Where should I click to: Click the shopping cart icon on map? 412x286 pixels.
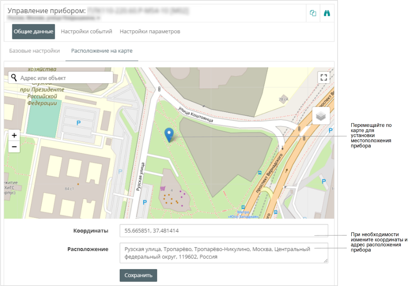(163, 188)
